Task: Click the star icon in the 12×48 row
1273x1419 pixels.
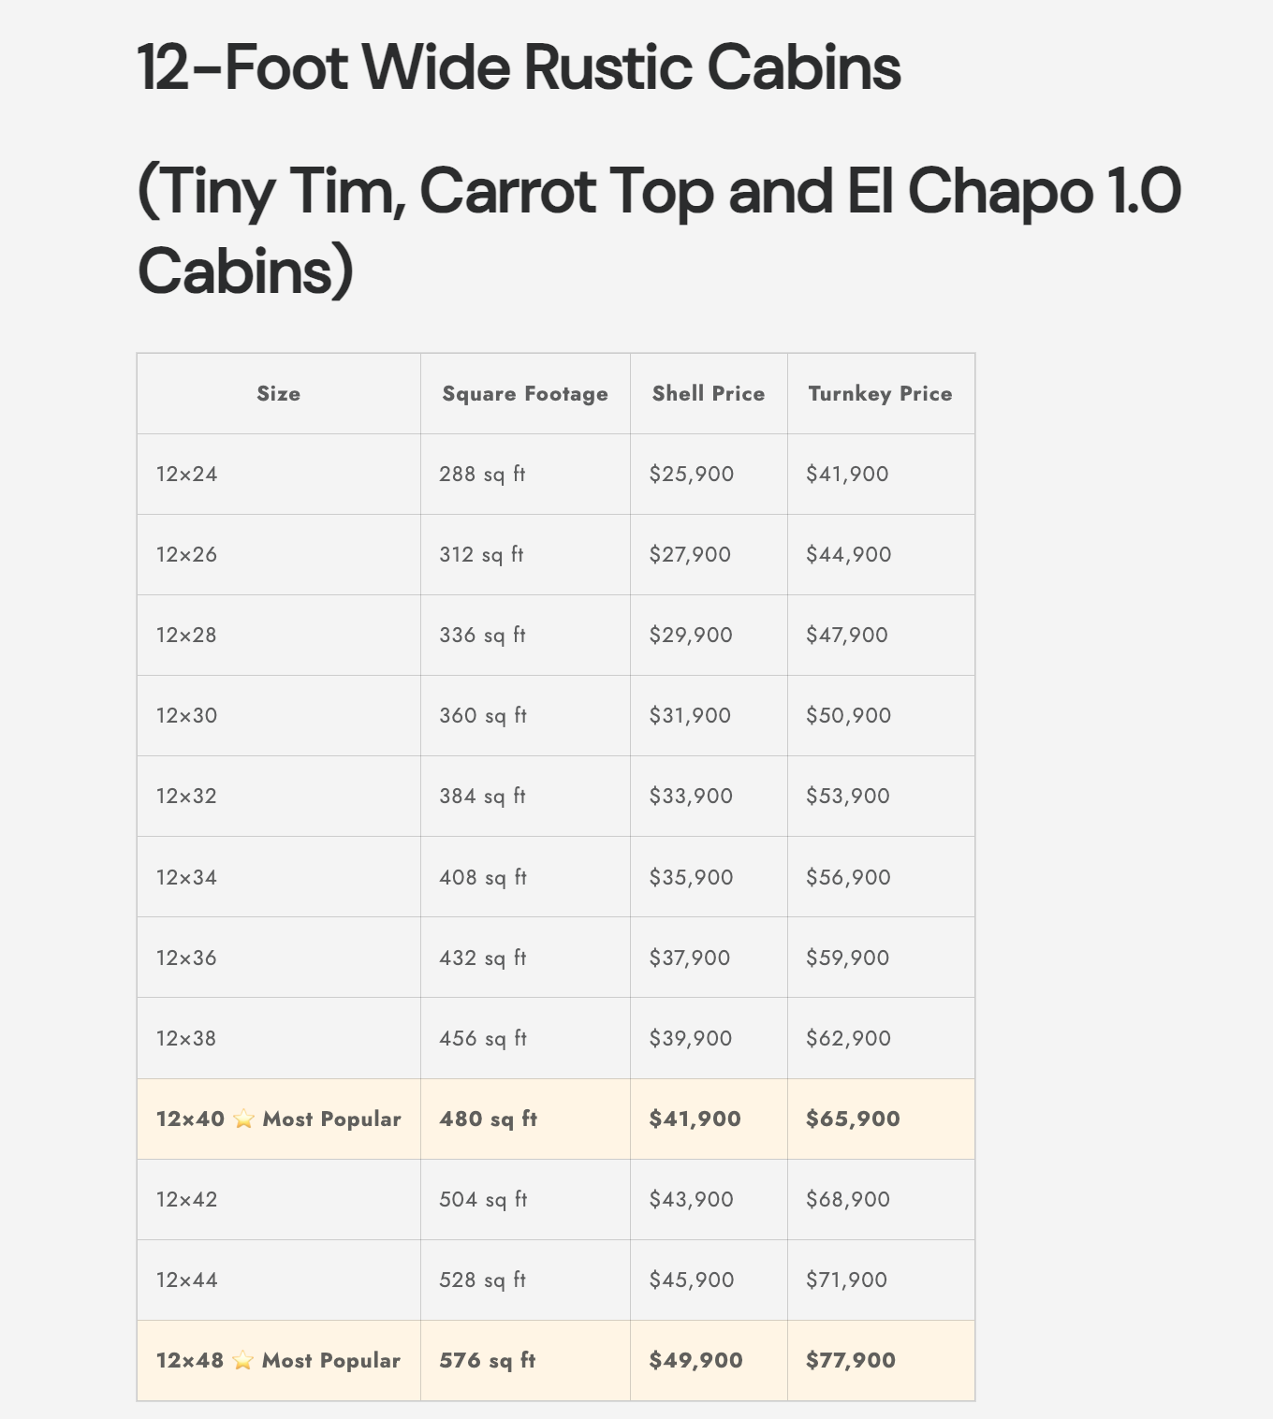Action: click(243, 1360)
